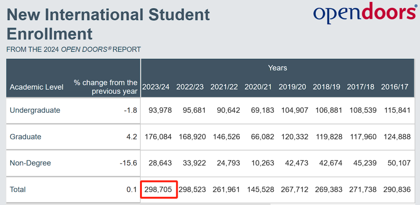Click the 2023/24 column header
This screenshot has height=205, width=420.
point(156,87)
